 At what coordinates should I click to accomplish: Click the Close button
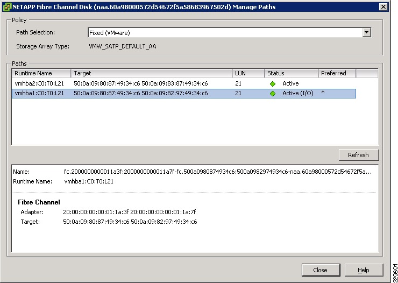(321, 270)
